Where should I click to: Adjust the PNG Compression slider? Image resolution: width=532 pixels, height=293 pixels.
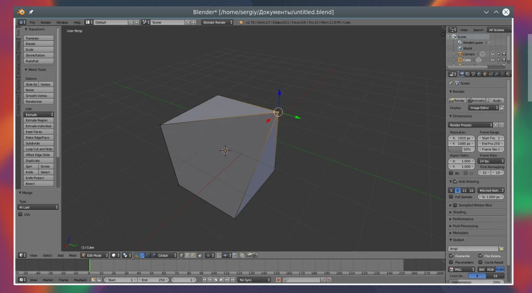476,283
